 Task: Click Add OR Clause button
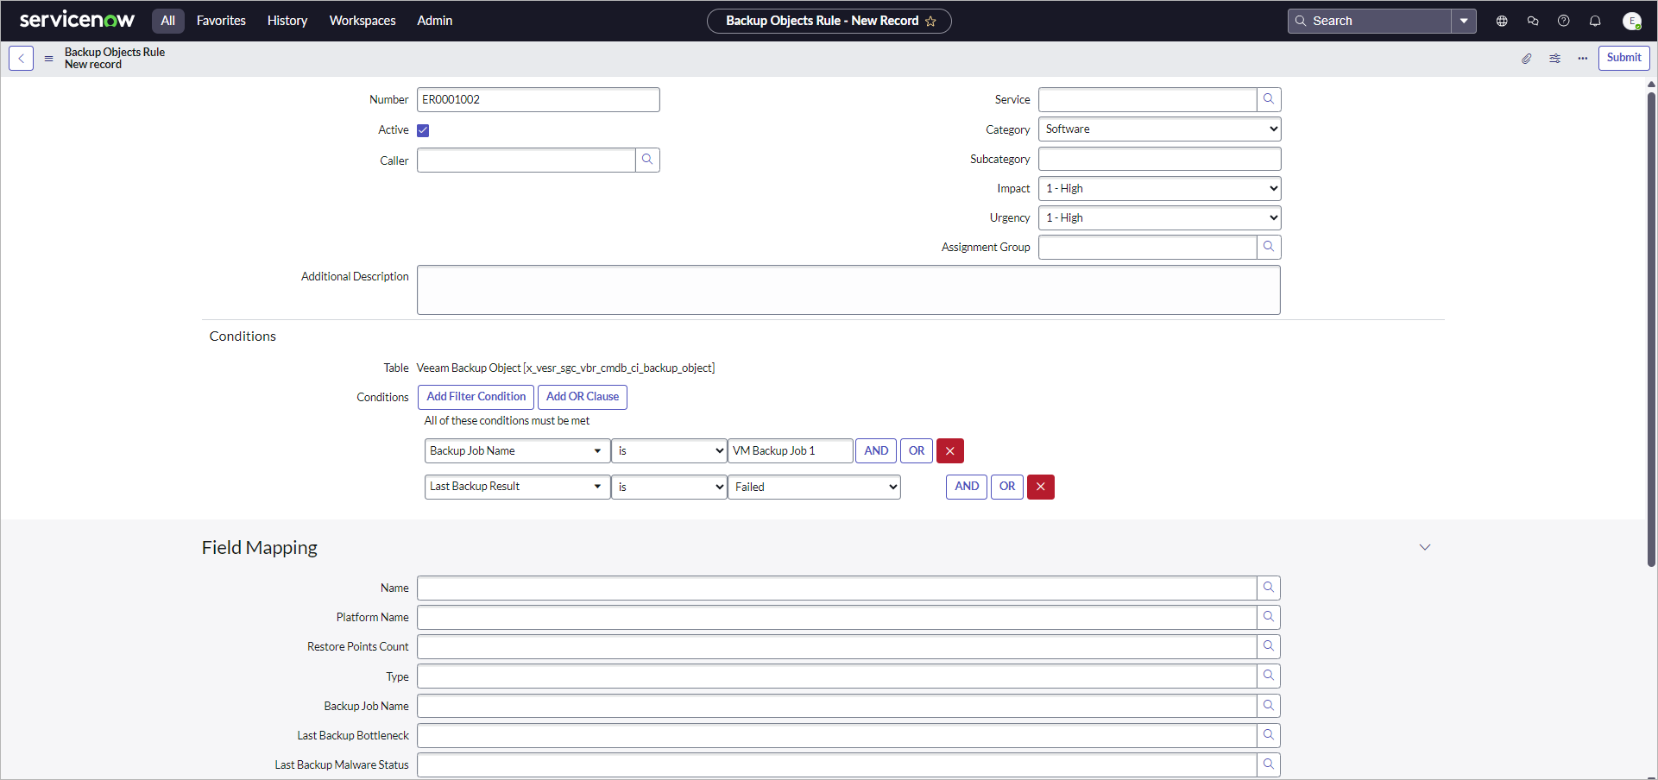pos(583,397)
